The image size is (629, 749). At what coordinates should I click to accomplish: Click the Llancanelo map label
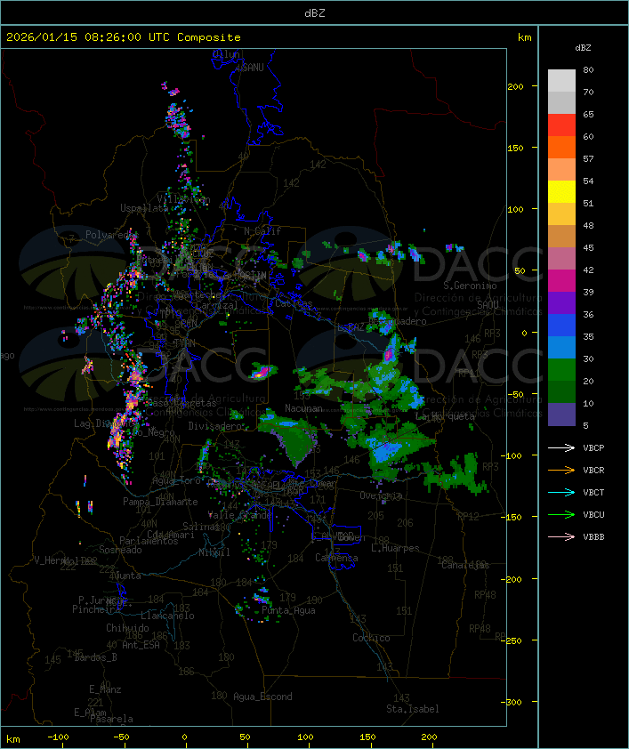click(x=167, y=616)
